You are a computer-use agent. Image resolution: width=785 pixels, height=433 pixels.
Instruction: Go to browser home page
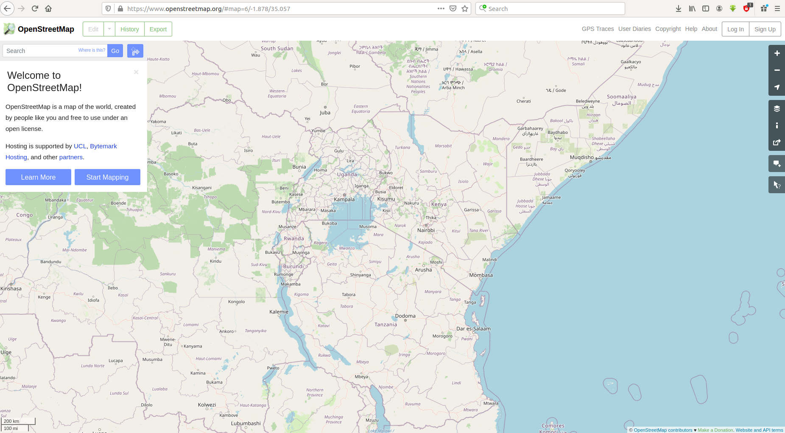tap(48, 8)
